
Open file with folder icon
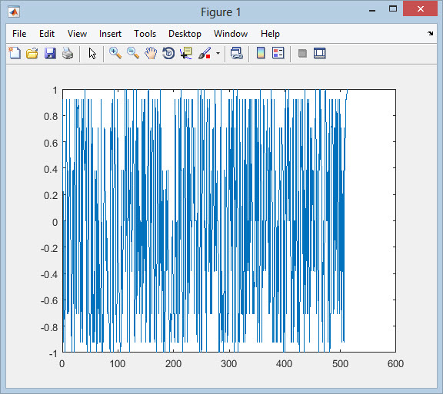pyautogui.click(x=32, y=53)
